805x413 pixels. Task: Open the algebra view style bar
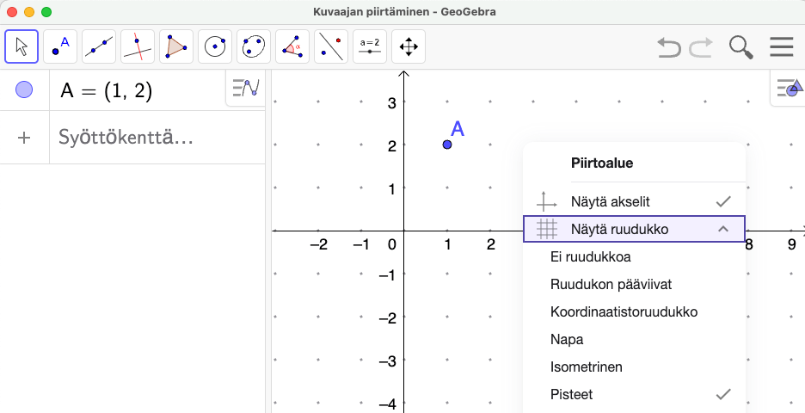(x=246, y=89)
